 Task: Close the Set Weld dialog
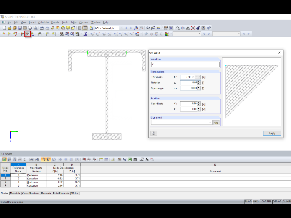(279, 53)
